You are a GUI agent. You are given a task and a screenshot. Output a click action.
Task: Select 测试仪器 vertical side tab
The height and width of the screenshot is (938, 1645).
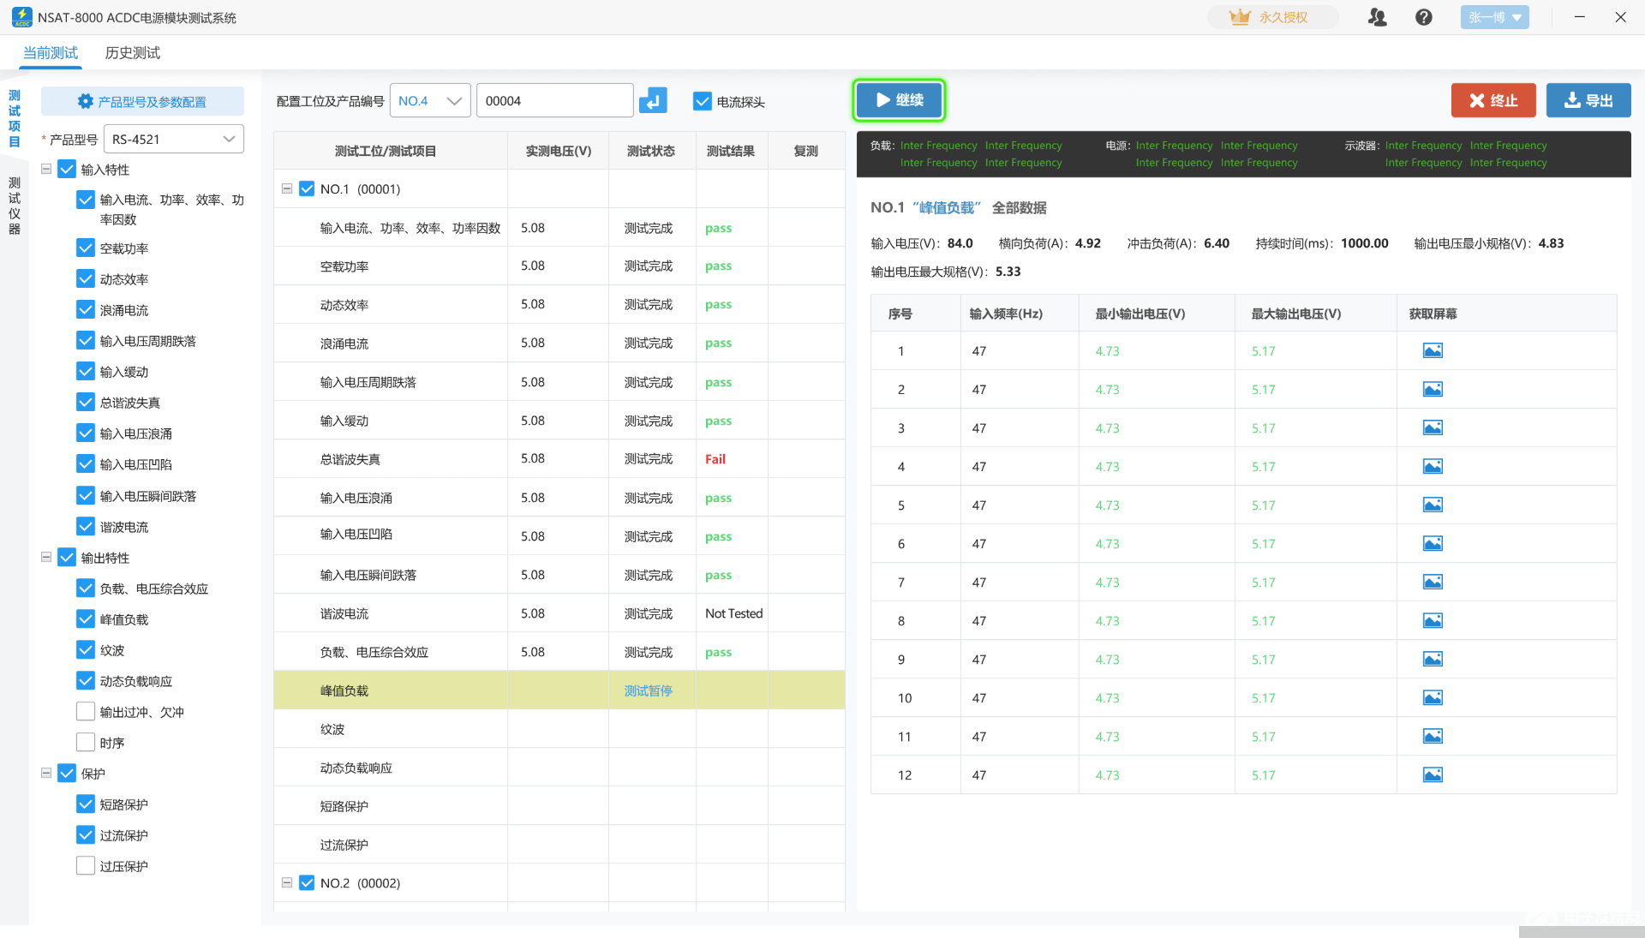[x=15, y=206]
